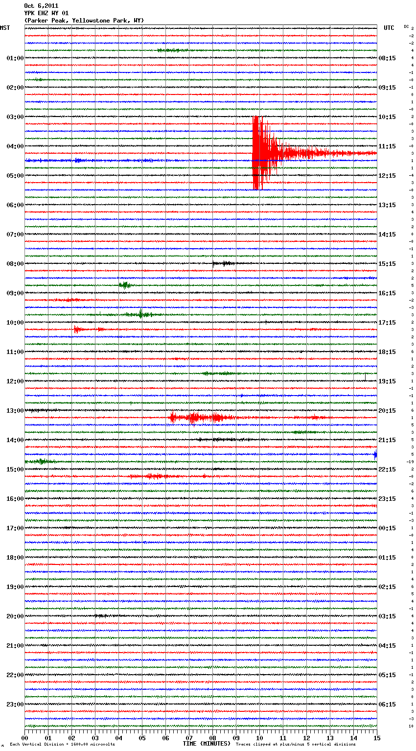Click the '17:15' UTC time label

pos(387,323)
